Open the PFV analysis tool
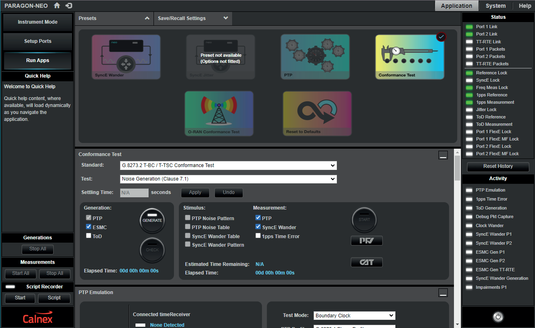Viewport: 535px width, 328px height. click(x=366, y=241)
